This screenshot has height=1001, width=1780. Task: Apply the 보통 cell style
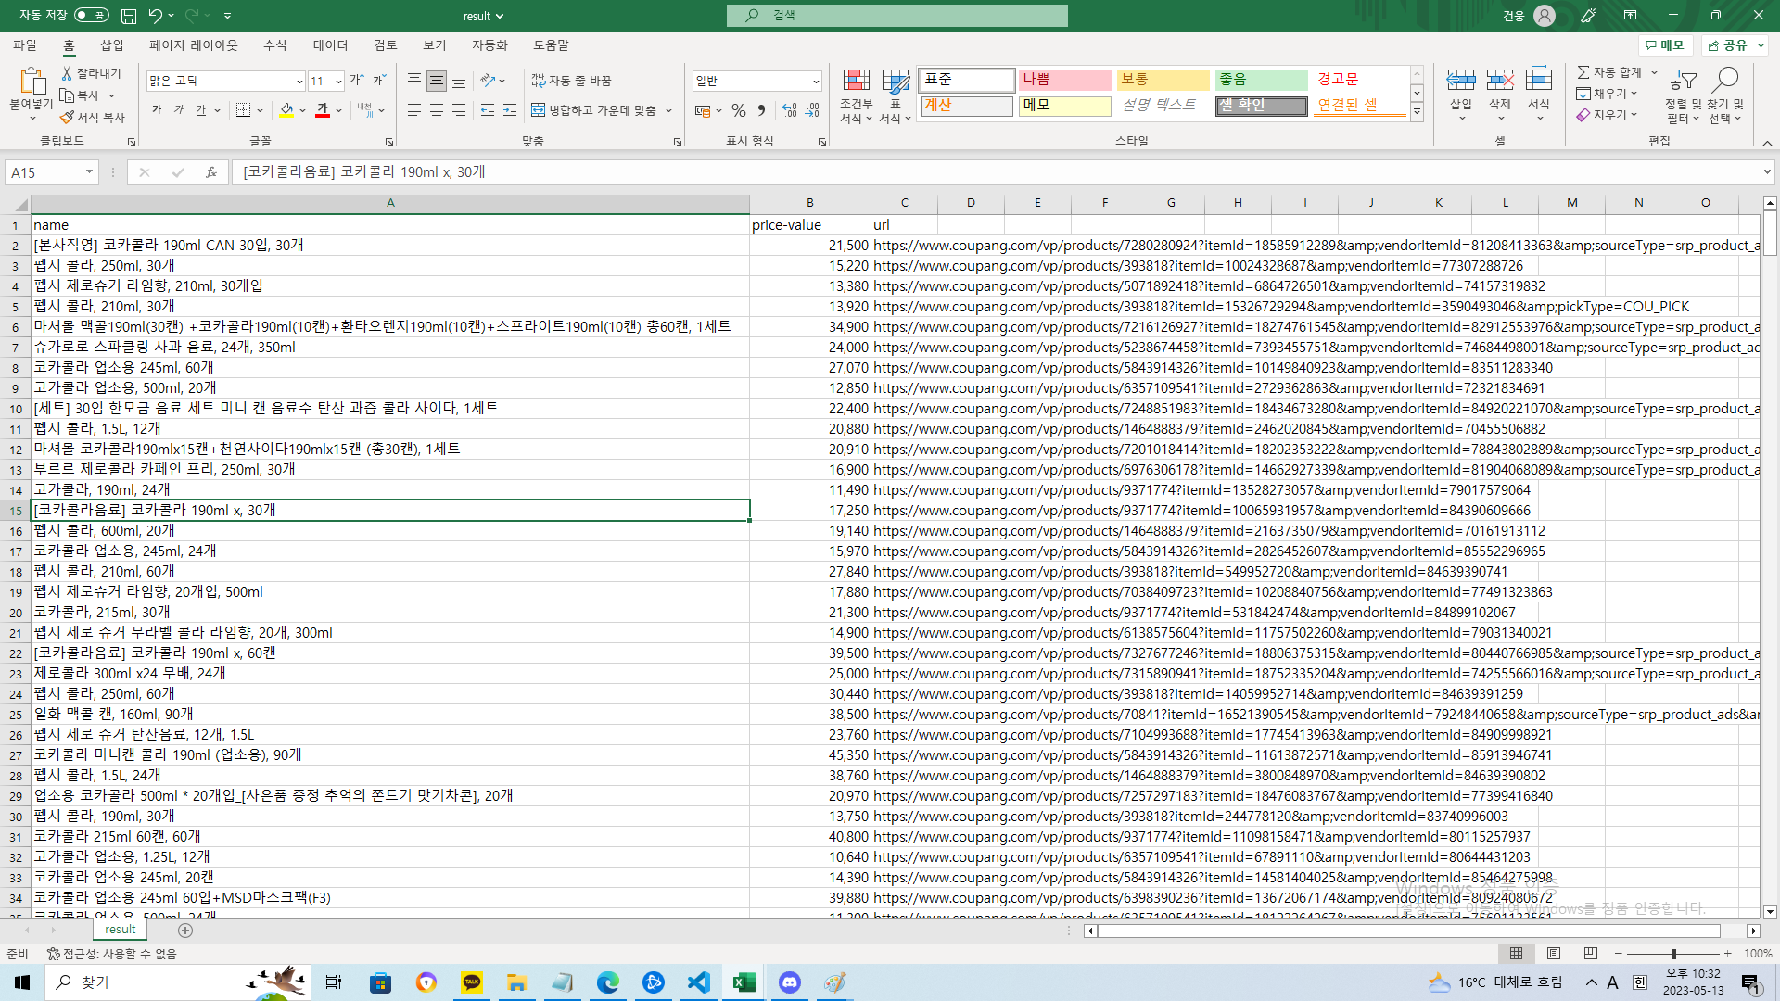[x=1163, y=80]
